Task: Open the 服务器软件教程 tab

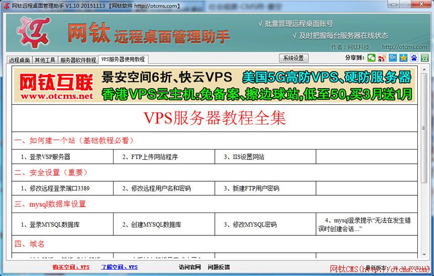Action: coord(78,60)
